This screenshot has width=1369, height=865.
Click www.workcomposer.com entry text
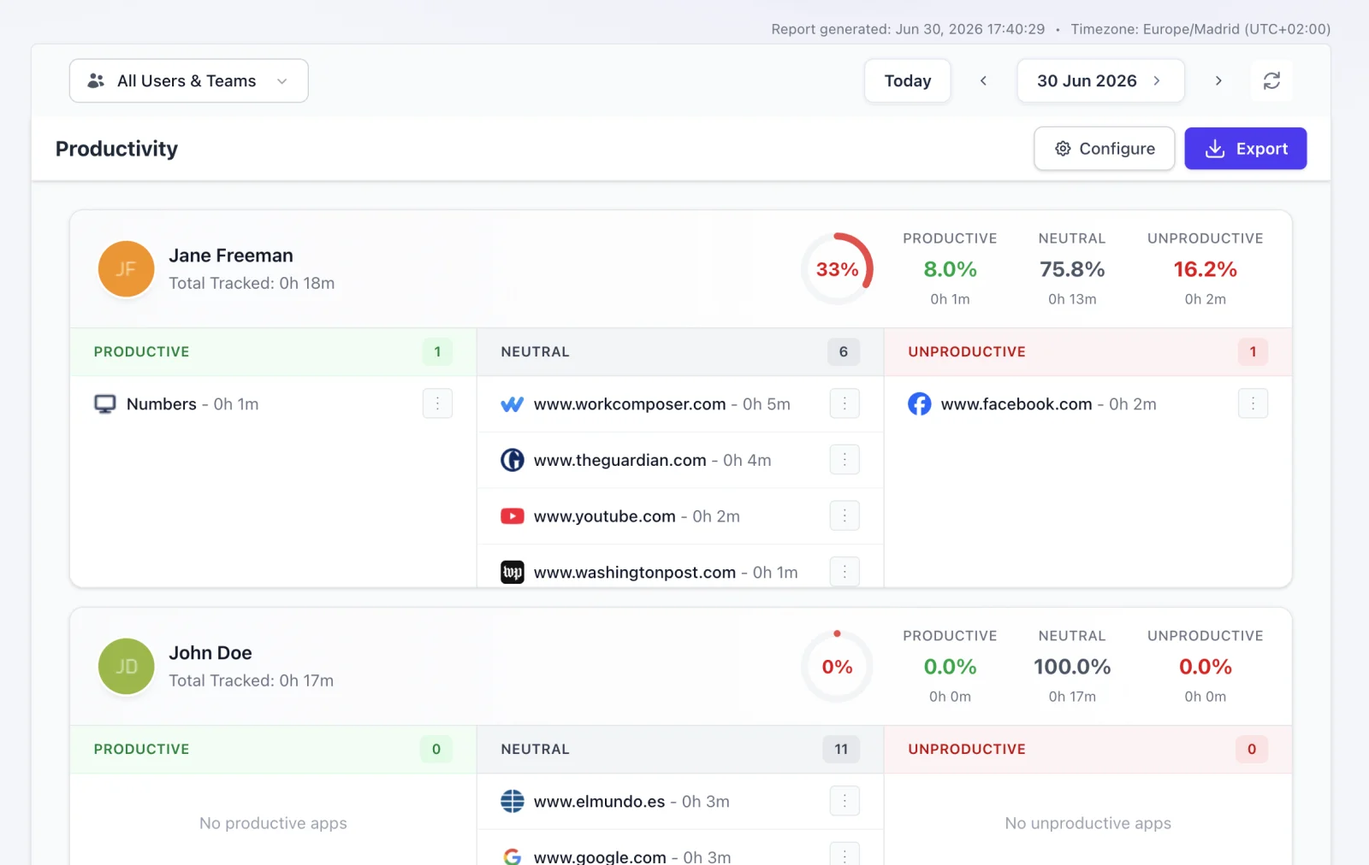pos(662,403)
